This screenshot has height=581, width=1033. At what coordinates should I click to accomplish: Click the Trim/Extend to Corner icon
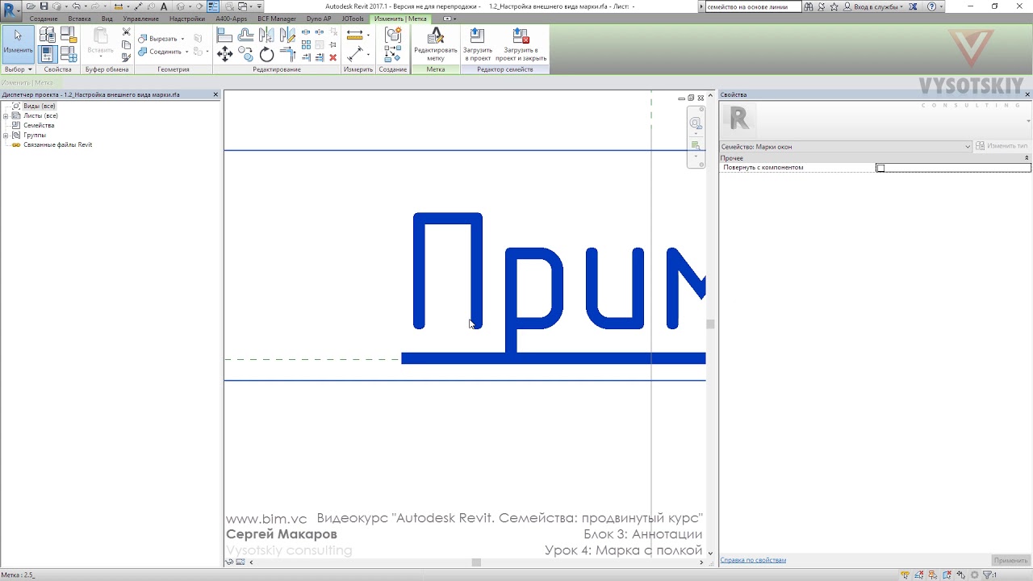pyautogui.click(x=287, y=54)
